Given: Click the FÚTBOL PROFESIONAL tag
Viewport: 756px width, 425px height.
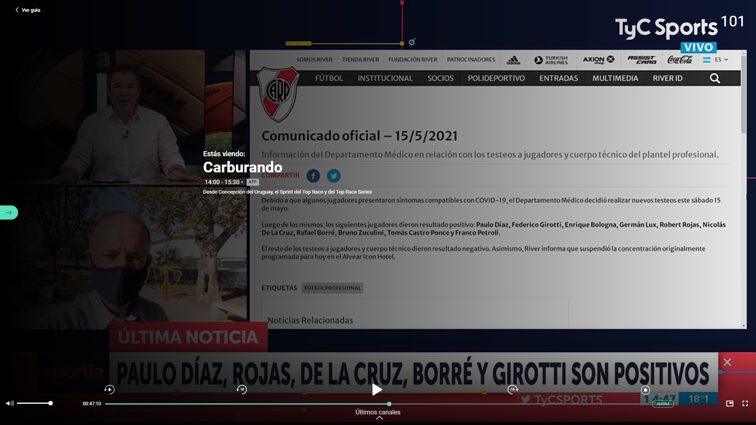Looking at the screenshot, I should click(x=332, y=288).
